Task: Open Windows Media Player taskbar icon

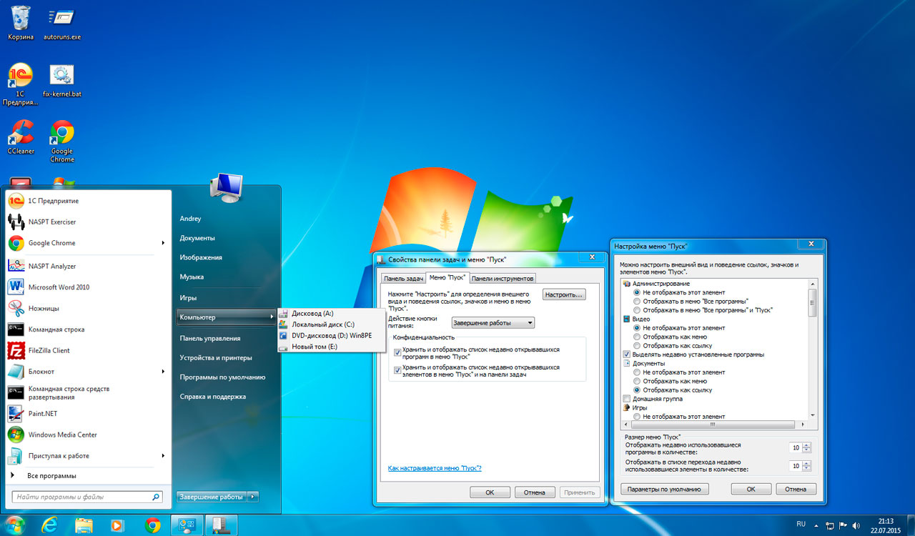Action: pyautogui.click(x=117, y=525)
